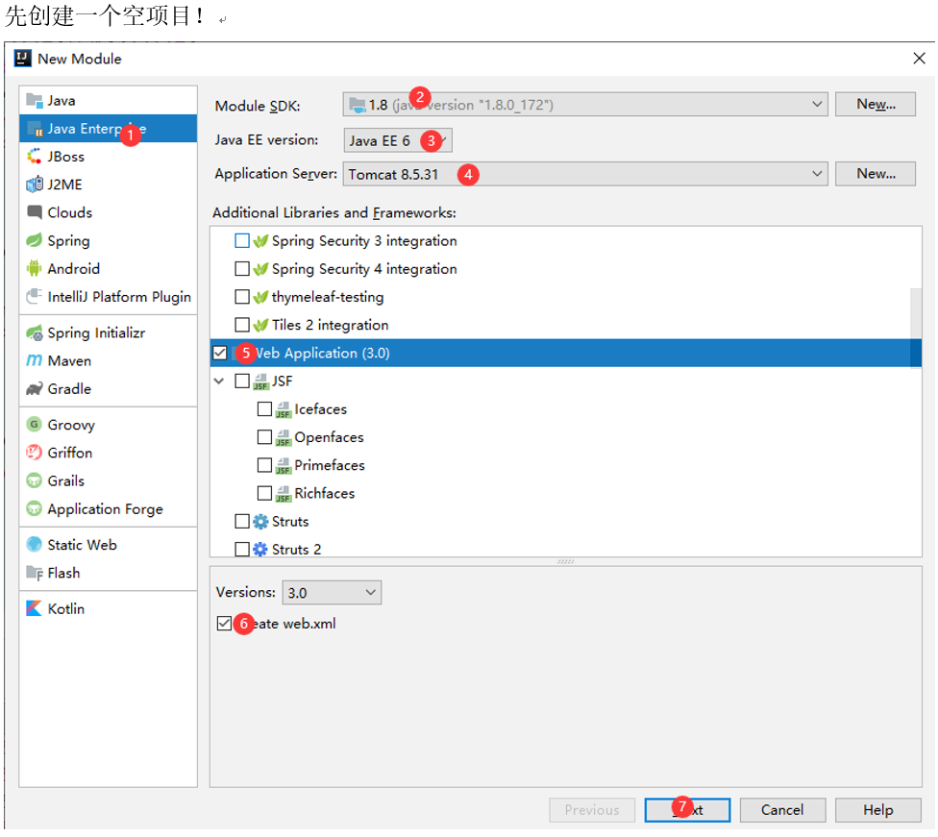Click the thymeleaf-testing leaf icon
Screen dimensions: 938x837
[260, 297]
